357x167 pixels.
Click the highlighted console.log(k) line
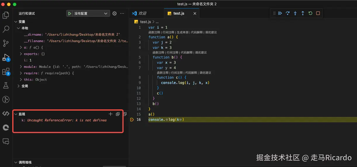click(x=253, y=120)
